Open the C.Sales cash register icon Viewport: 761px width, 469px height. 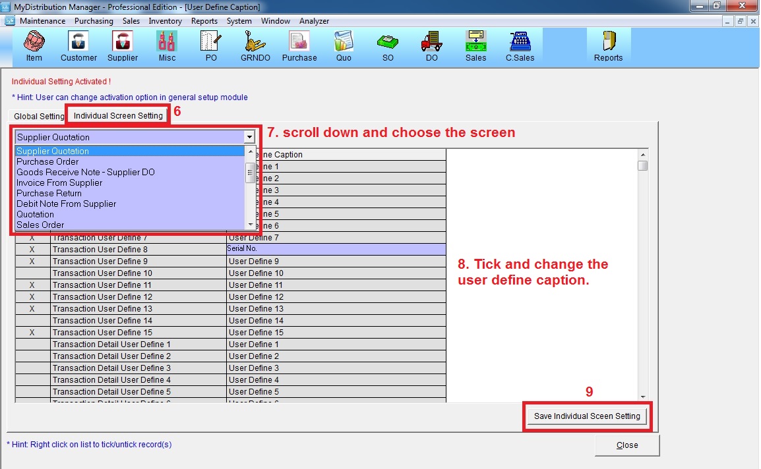pos(520,46)
